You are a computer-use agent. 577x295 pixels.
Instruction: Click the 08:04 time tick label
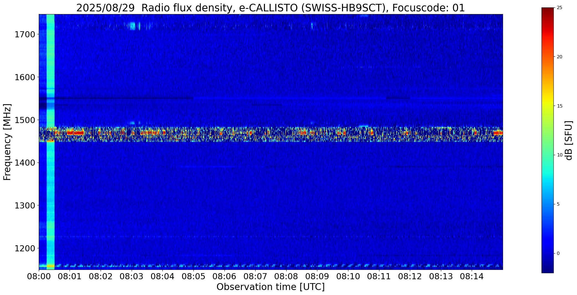[162, 276]
